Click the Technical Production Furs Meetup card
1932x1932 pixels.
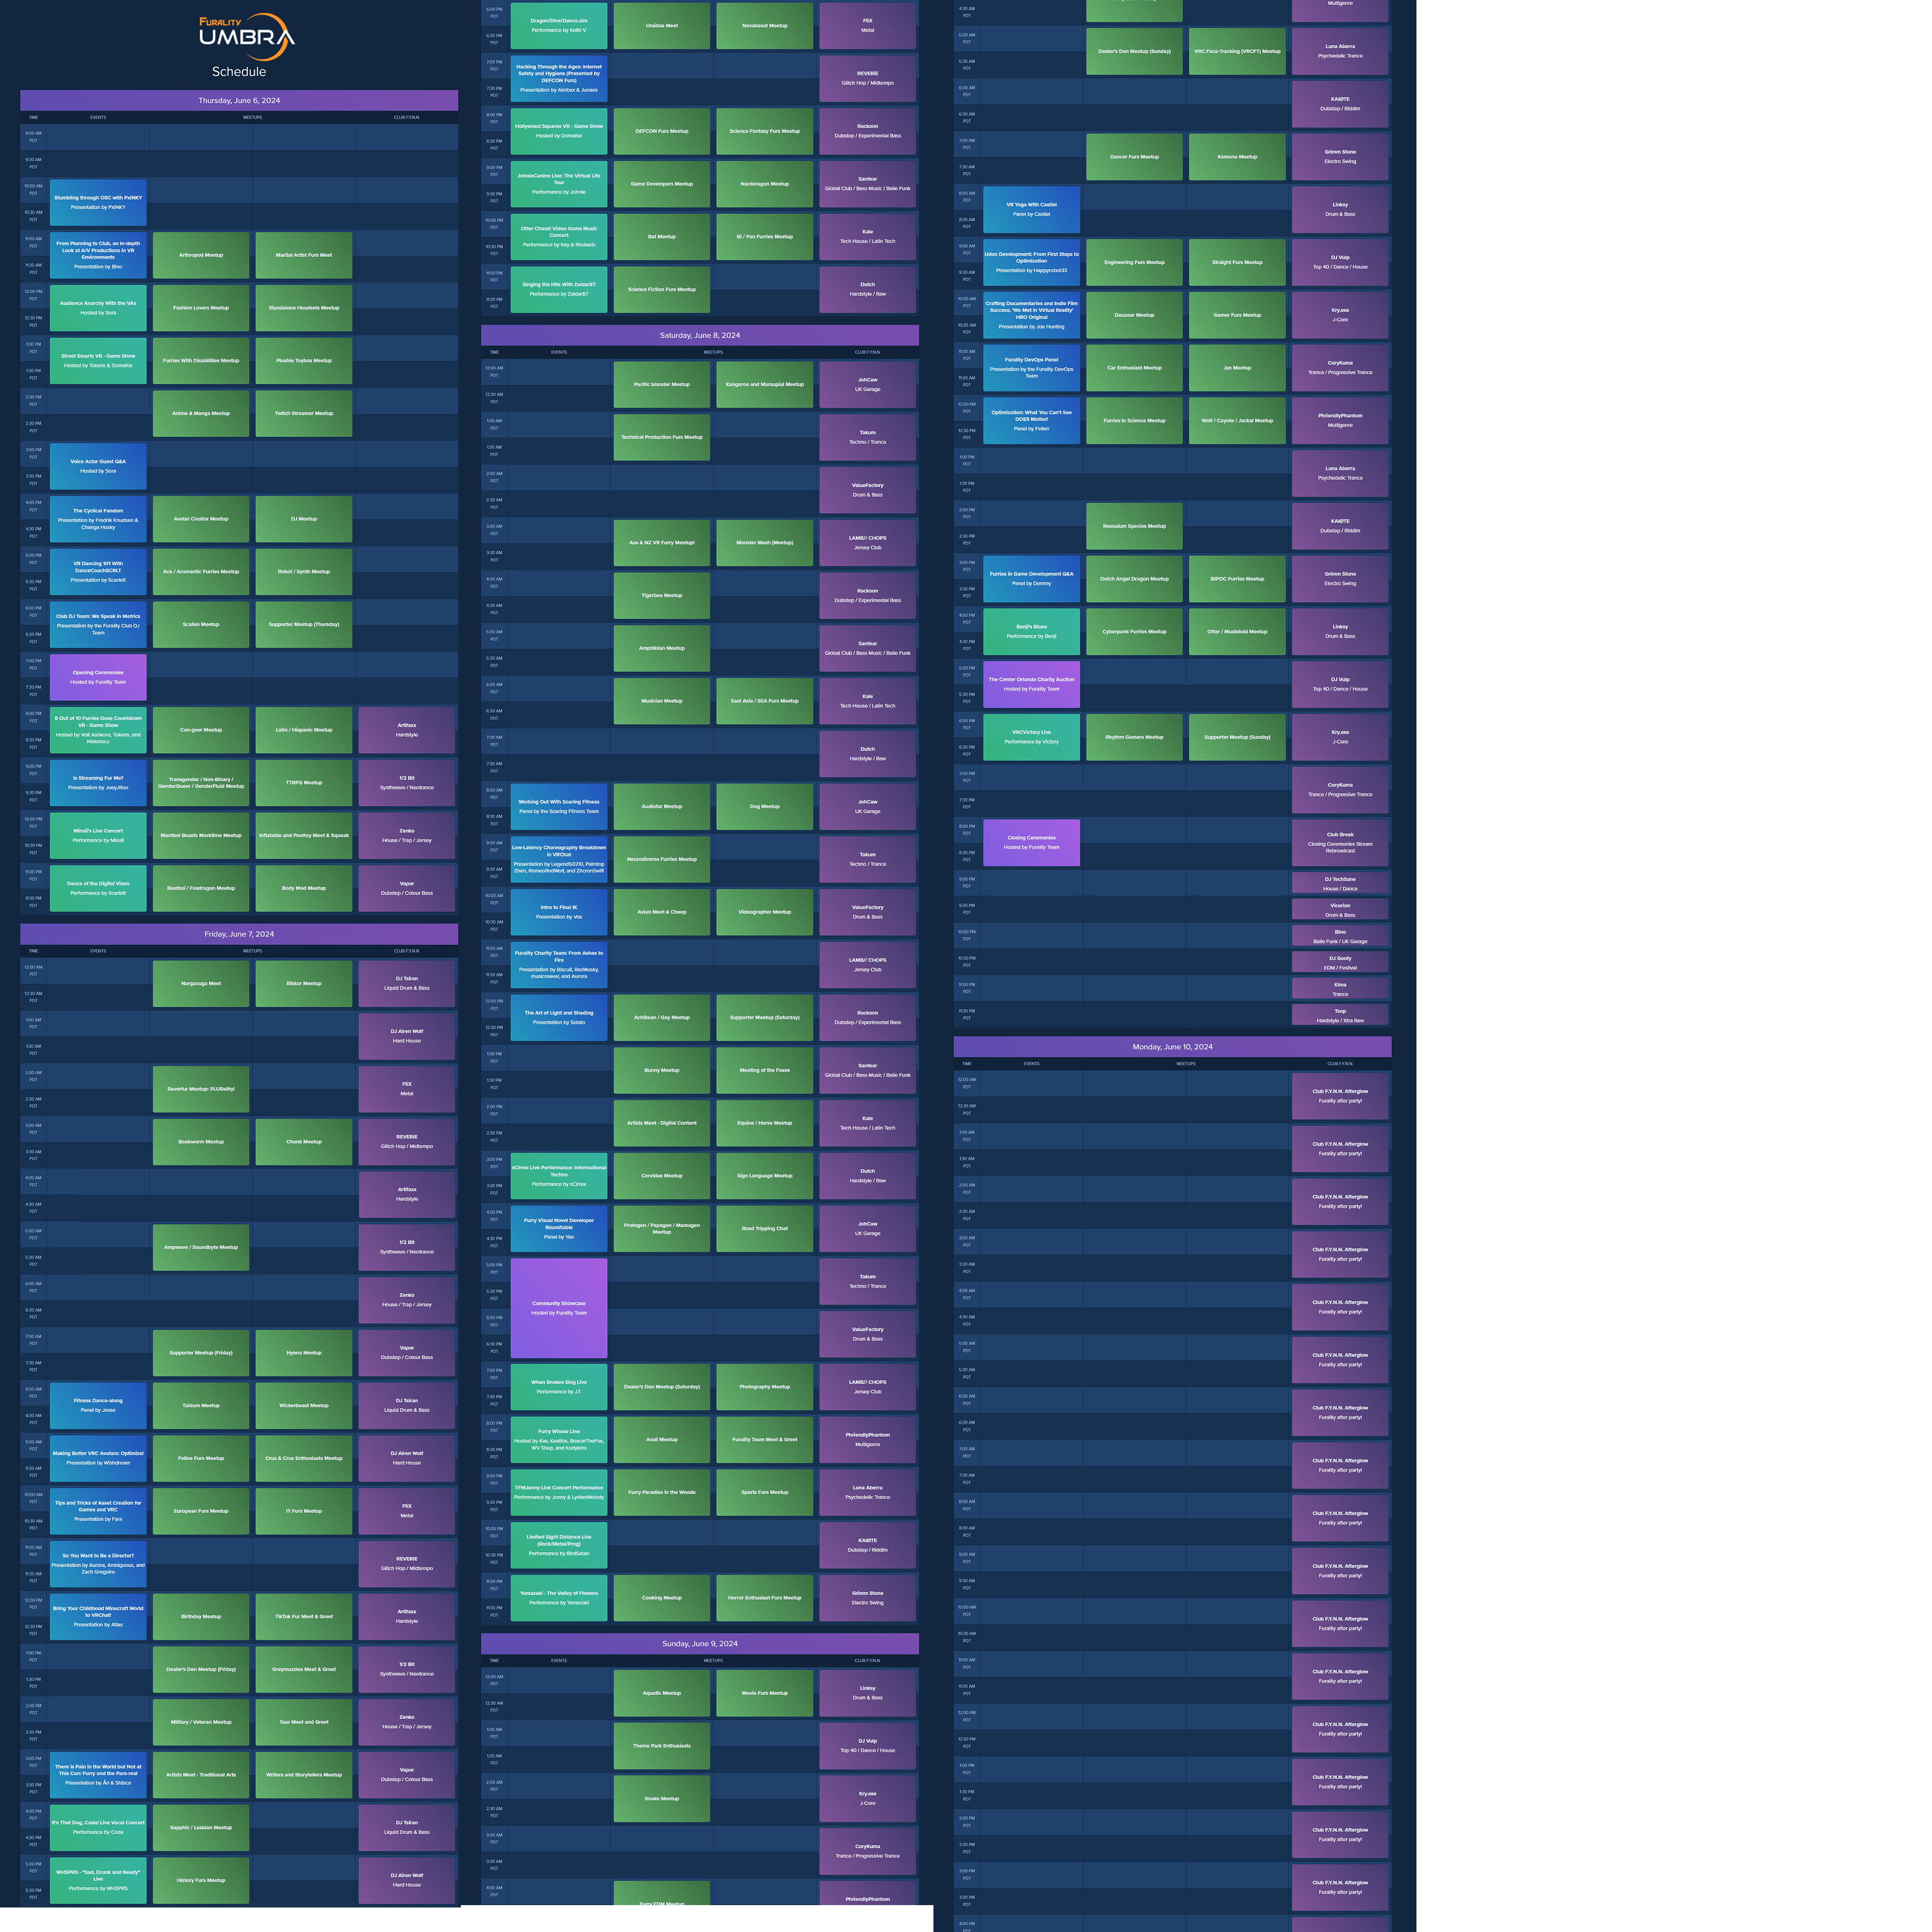click(662, 437)
